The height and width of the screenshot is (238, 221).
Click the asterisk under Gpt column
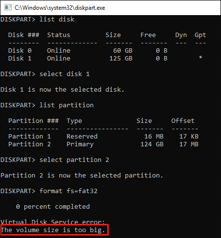201,58
